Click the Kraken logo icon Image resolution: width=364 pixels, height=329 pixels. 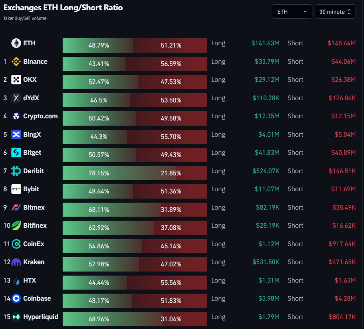pos(16,262)
